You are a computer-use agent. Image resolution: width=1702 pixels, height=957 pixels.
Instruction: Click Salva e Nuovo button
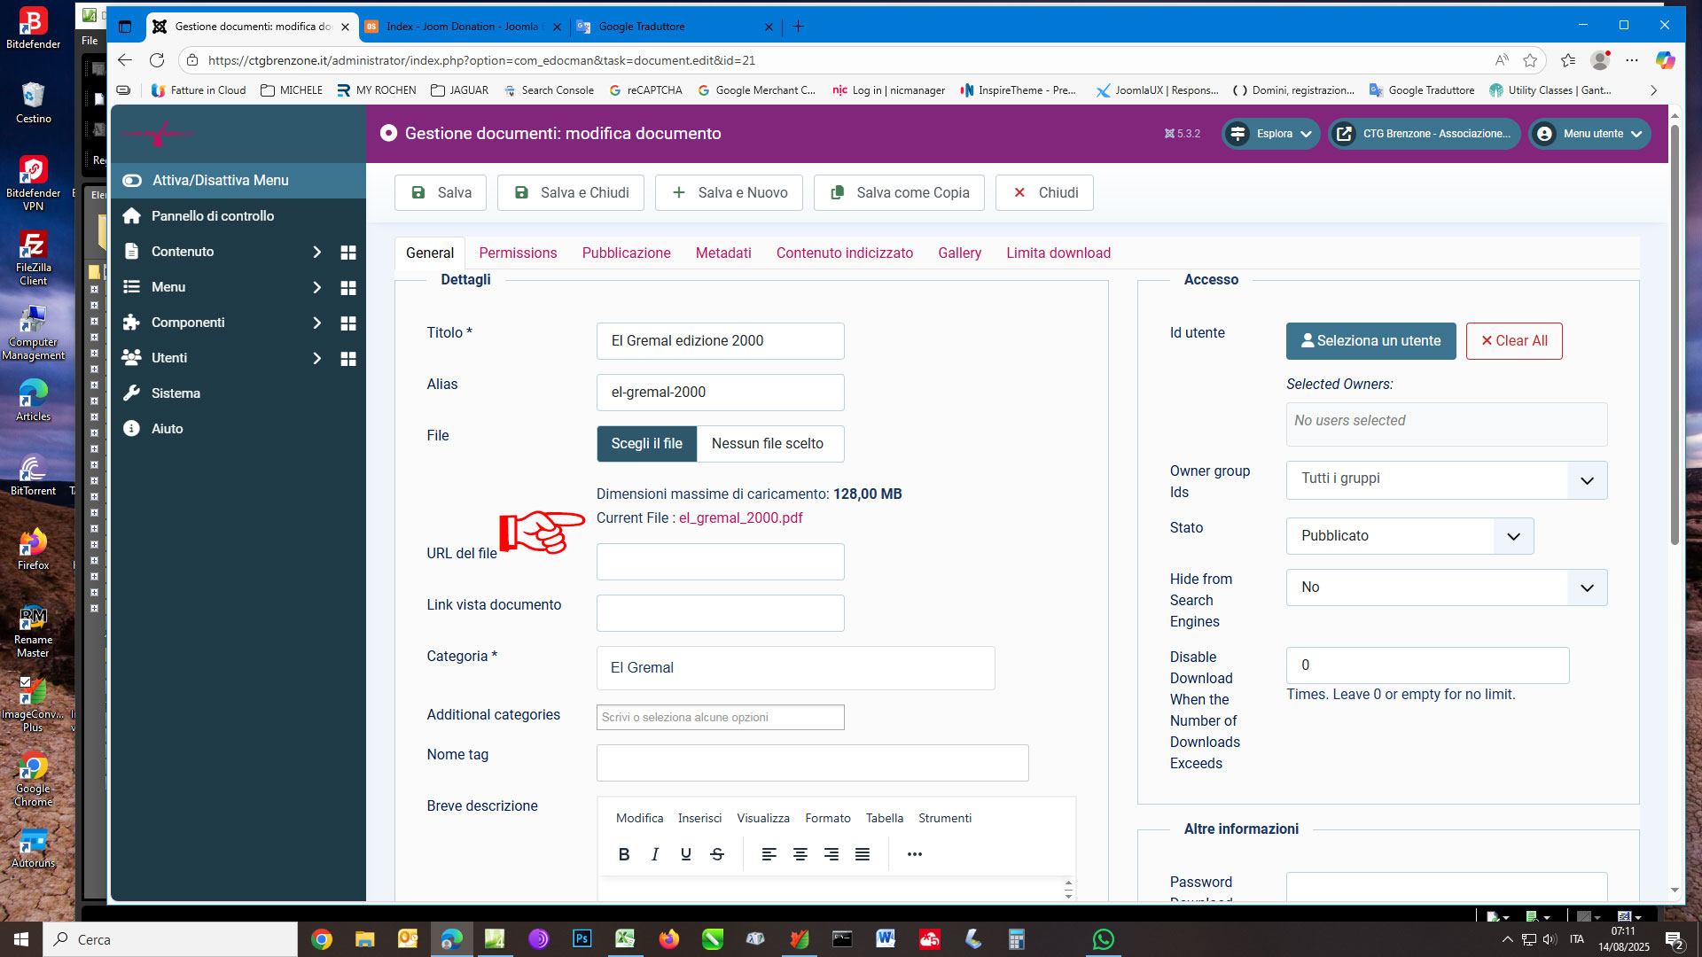[x=729, y=192]
